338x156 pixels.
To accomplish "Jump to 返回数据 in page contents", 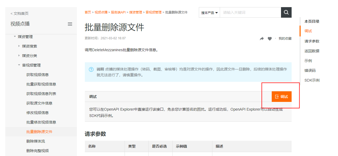I will click(x=312, y=51).
